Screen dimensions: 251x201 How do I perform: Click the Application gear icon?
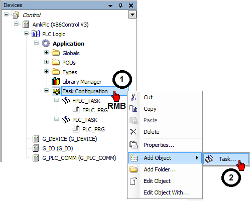pos(46,44)
